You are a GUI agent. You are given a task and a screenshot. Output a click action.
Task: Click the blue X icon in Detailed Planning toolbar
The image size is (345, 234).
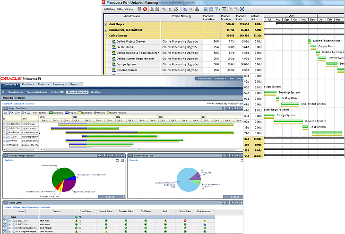point(242,9)
